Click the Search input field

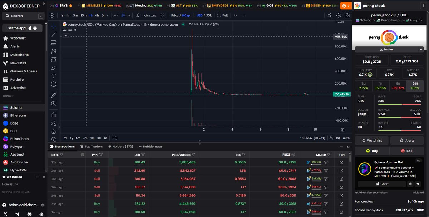[23, 16]
